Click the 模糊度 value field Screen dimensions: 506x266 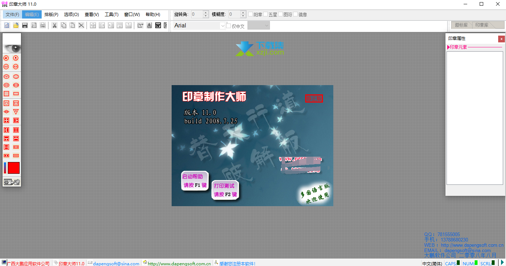[x=235, y=14]
